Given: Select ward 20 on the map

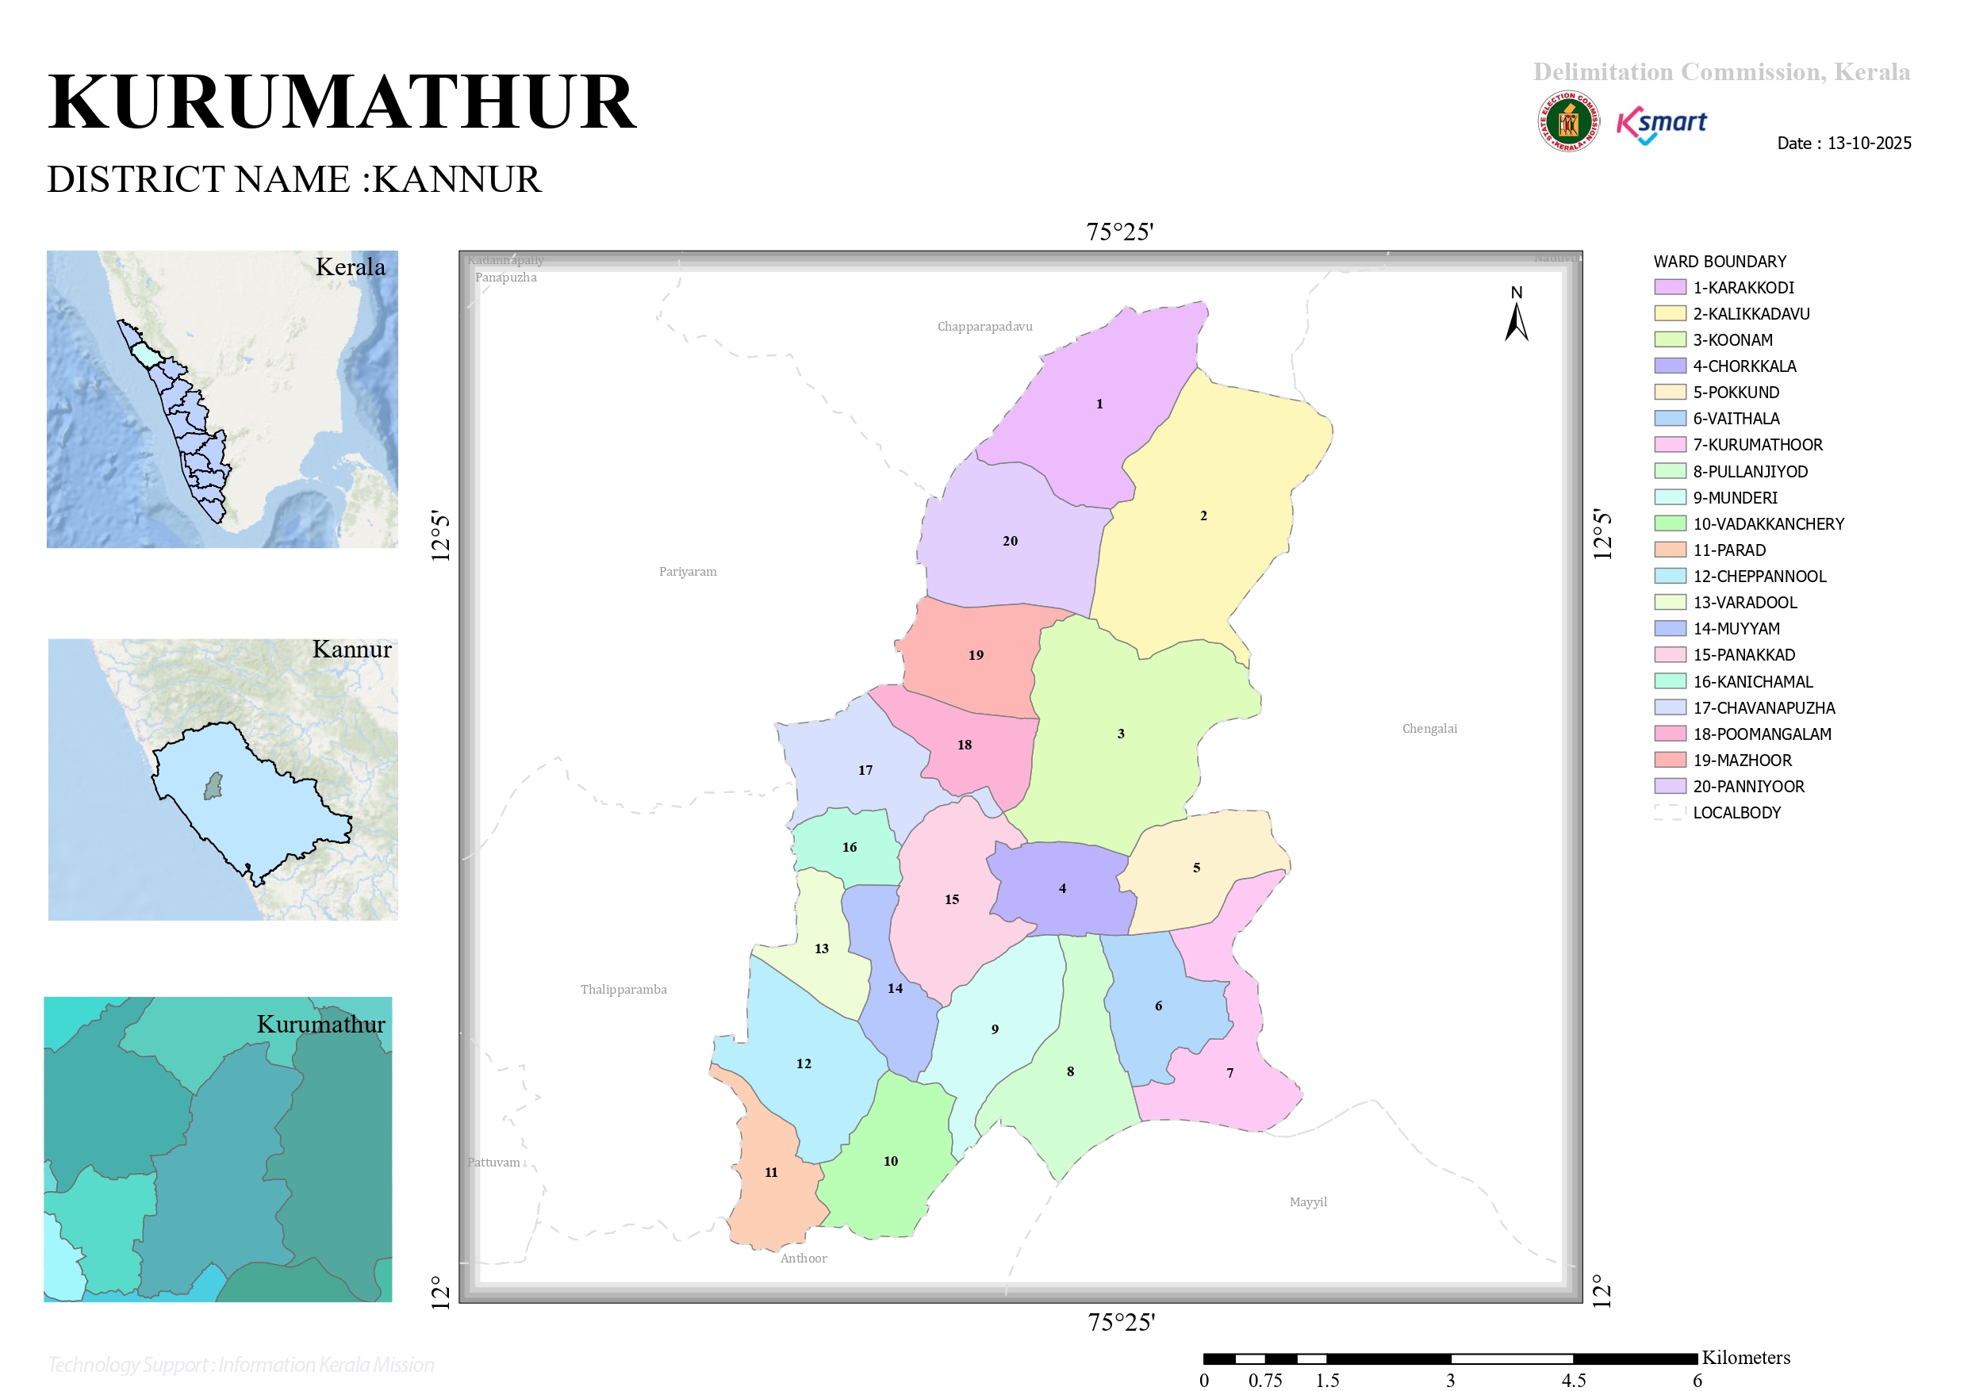Looking at the screenshot, I should pyautogui.click(x=1010, y=541).
